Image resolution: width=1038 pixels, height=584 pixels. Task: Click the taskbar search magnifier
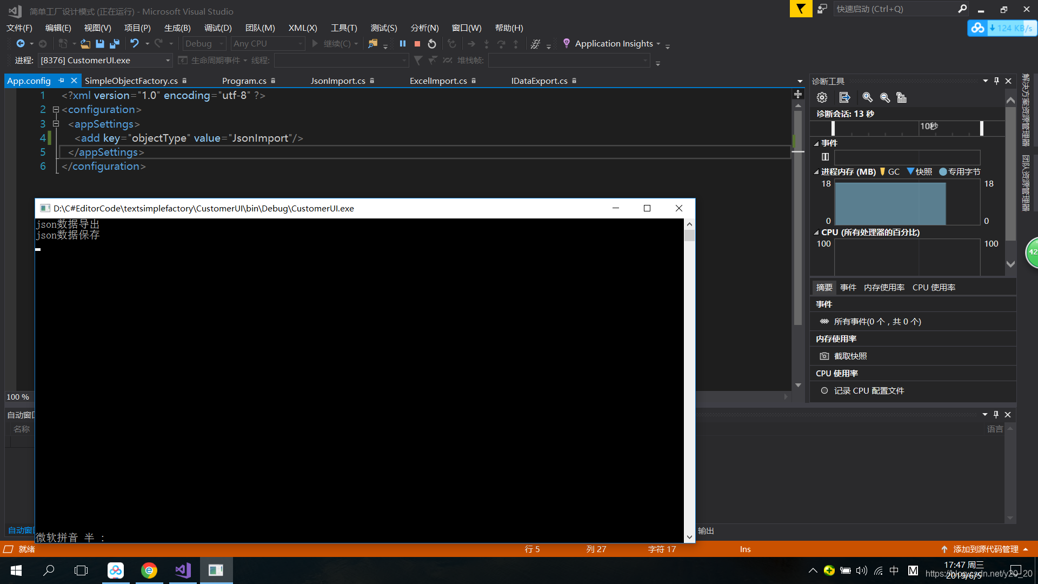point(49,570)
